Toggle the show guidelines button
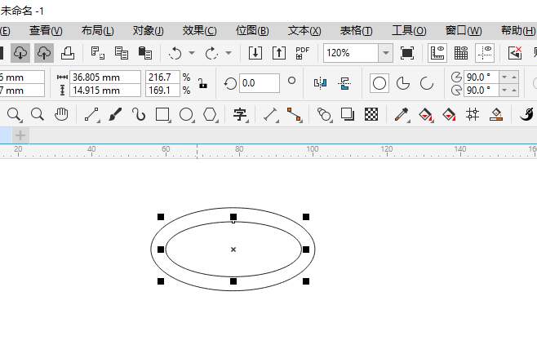537x349 pixels. coord(485,53)
